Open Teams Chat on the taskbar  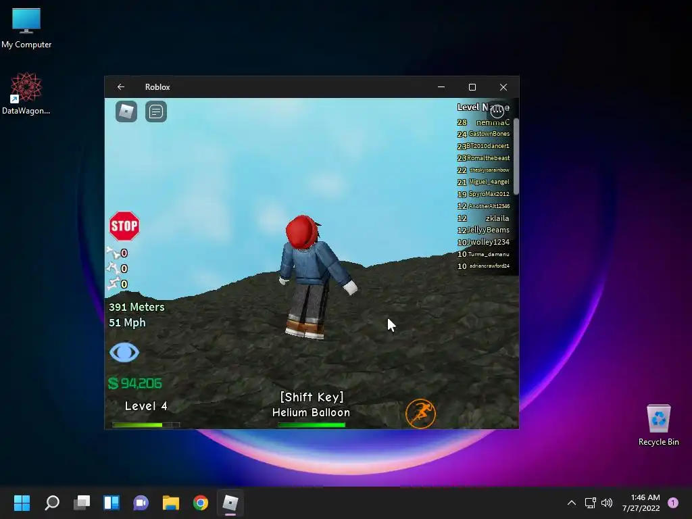tap(141, 503)
